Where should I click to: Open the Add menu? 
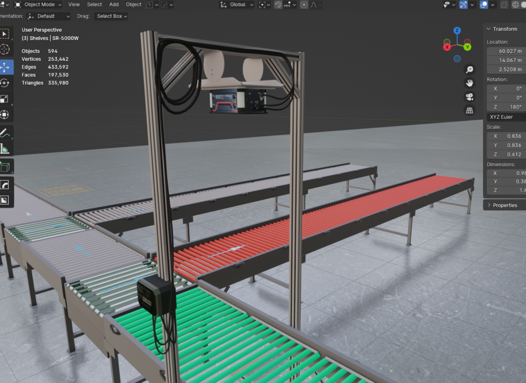114,5
